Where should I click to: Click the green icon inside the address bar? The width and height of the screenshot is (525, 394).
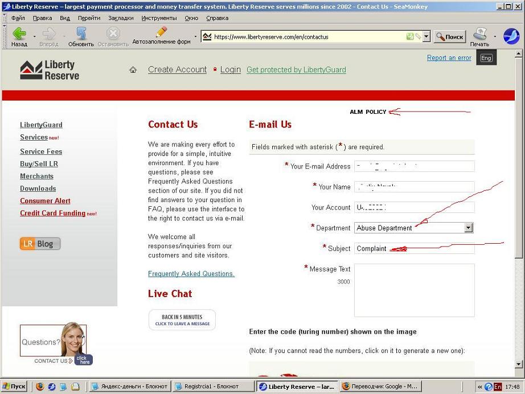pyautogui.click(x=410, y=36)
